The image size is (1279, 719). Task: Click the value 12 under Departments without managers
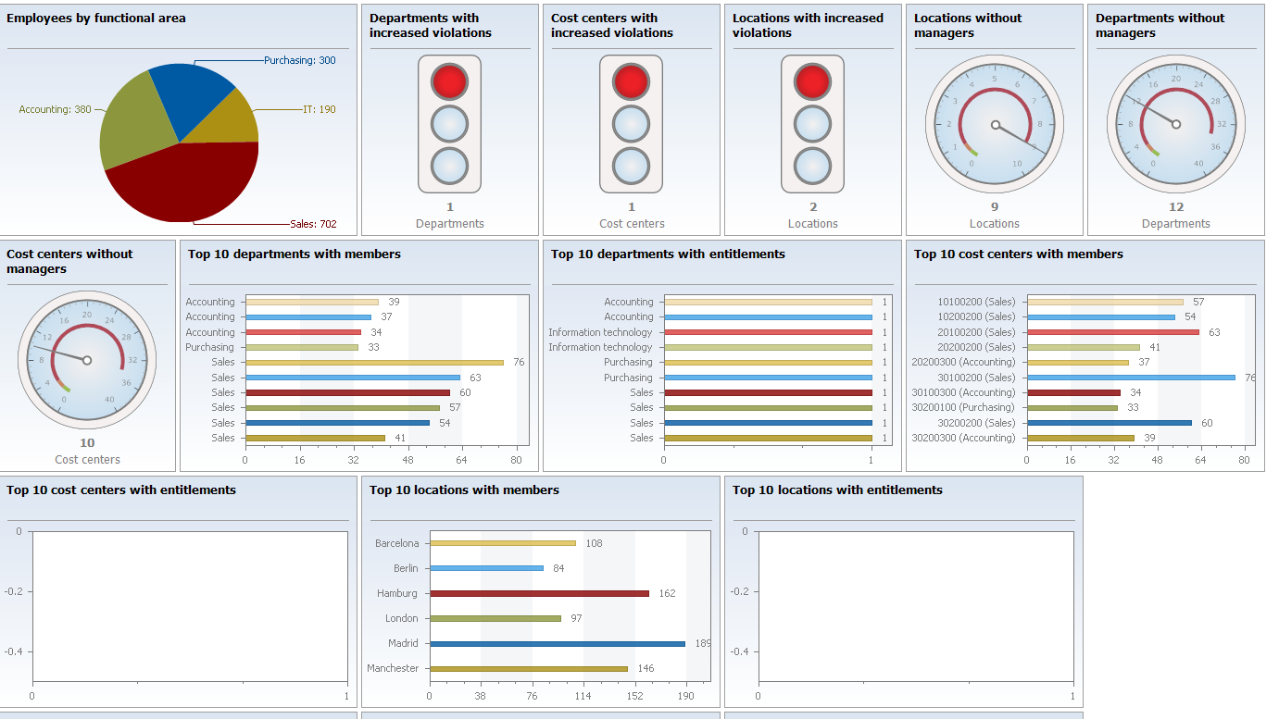1176,207
